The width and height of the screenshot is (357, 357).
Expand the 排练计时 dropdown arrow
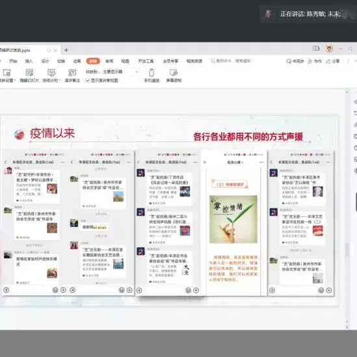[59, 81]
